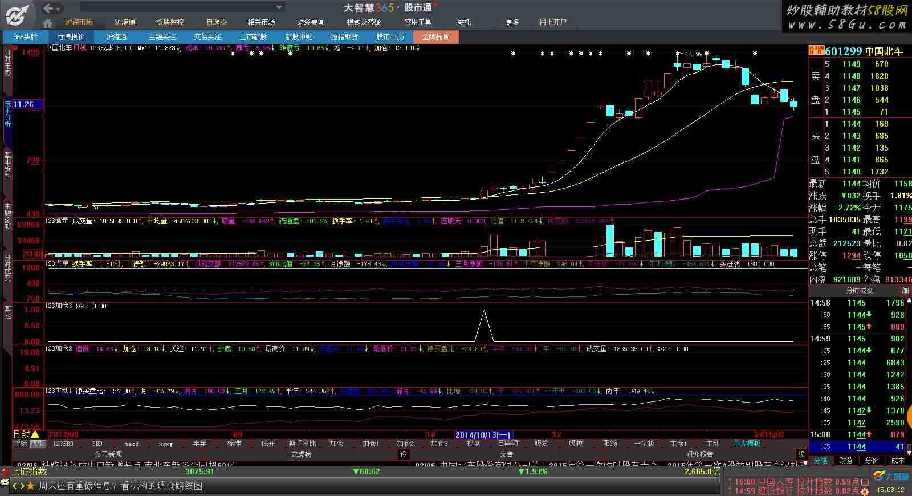Open the 研究报告 panel header
The width and height of the screenshot is (912, 496).
699,454
